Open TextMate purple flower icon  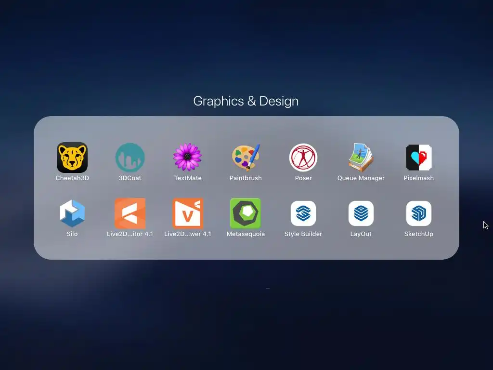pyautogui.click(x=188, y=157)
